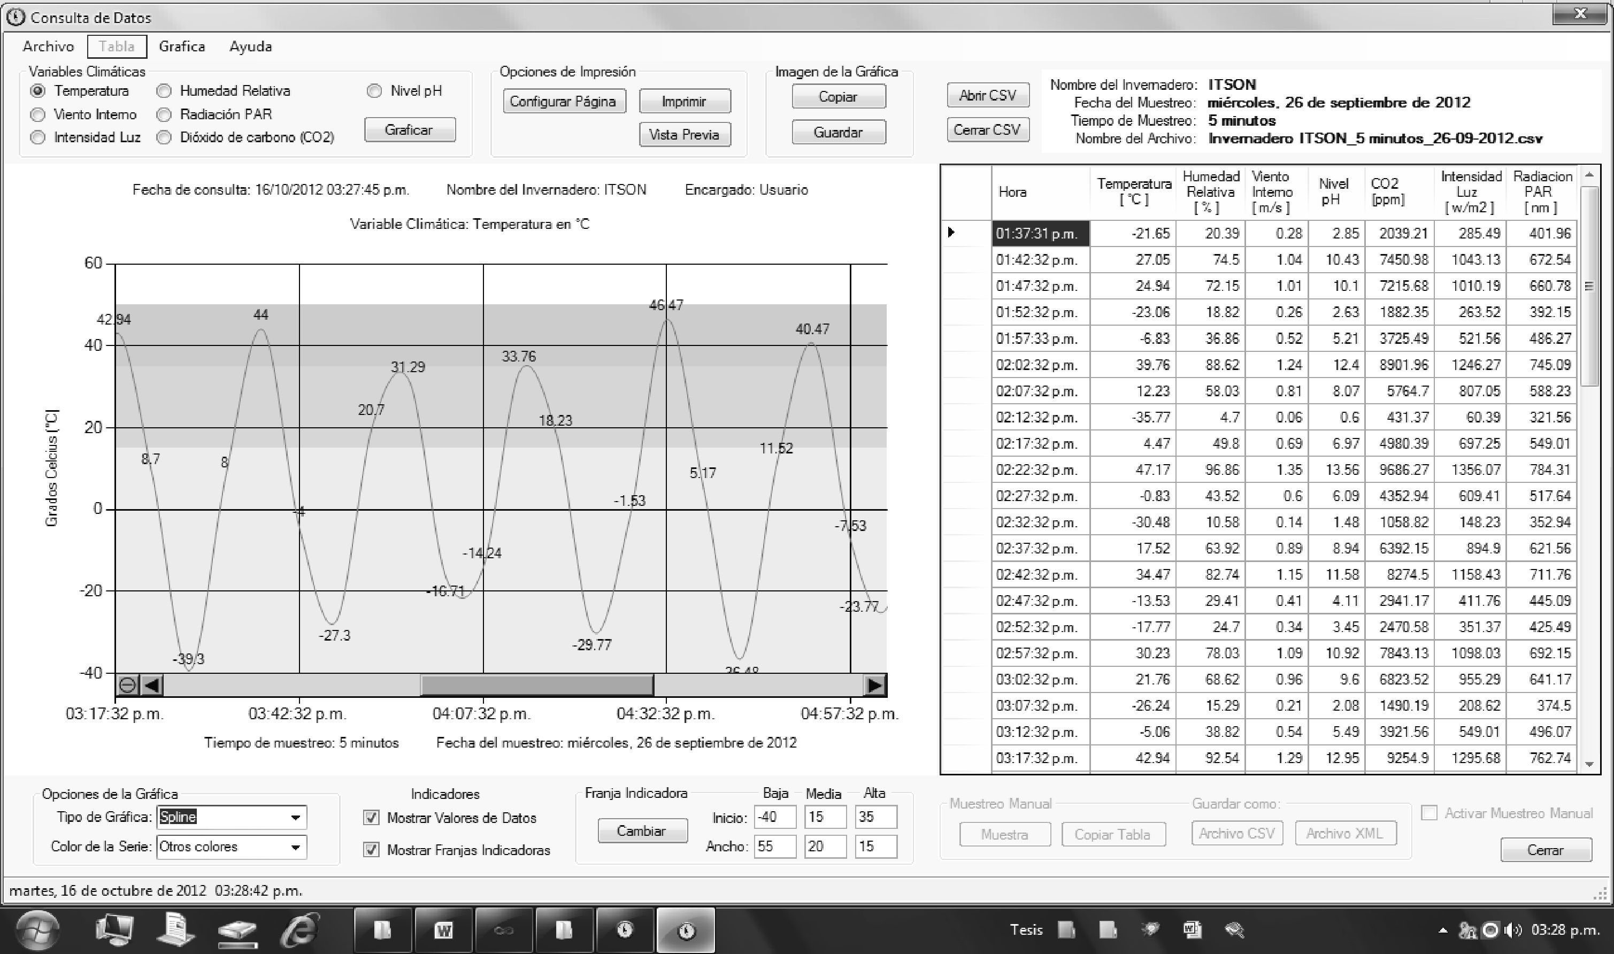Expand the Tipo de Gráfica dropdown
1614x954 pixels.
295,818
